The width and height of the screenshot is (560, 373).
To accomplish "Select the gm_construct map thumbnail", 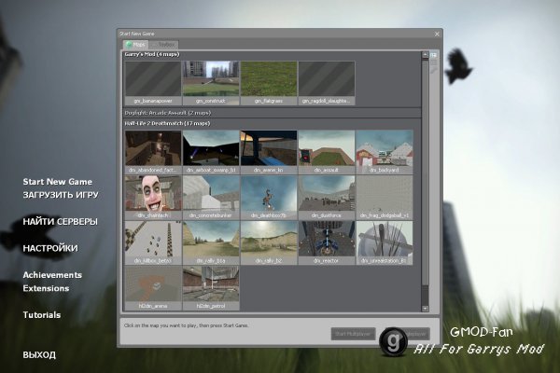I will tap(211, 83).
